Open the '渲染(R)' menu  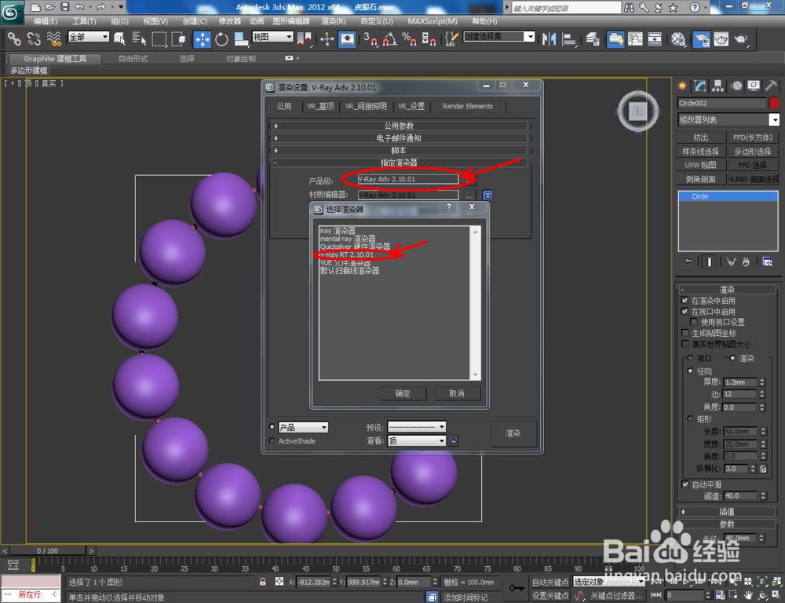pos(334,21)
